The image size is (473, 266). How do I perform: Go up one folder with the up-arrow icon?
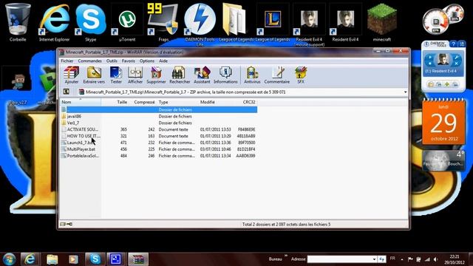tap(67, 92)
